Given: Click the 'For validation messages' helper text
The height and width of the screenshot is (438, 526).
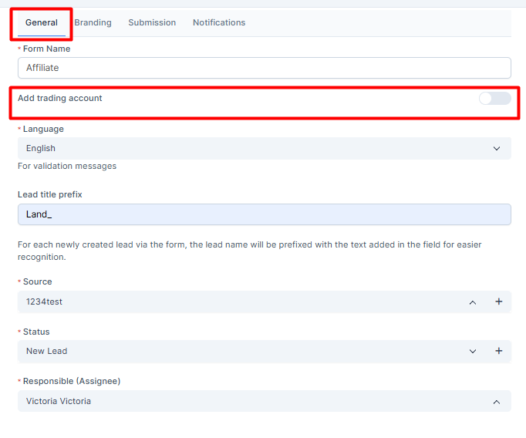Looking at the screenshot, I should pos(67,166).
